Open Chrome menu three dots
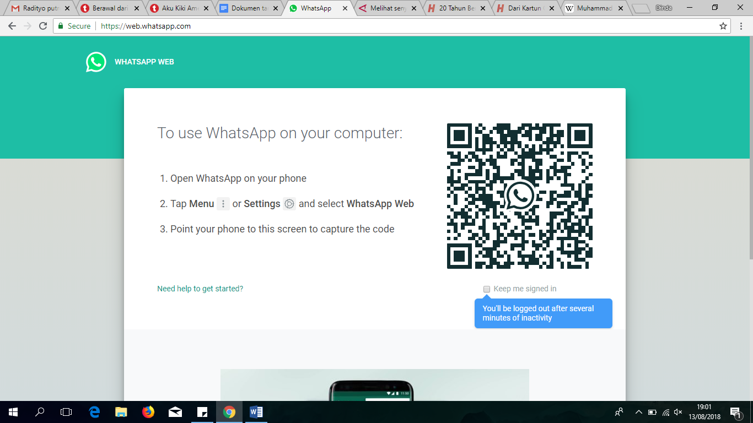The image size is (753, 423). (x=741, y=26)
